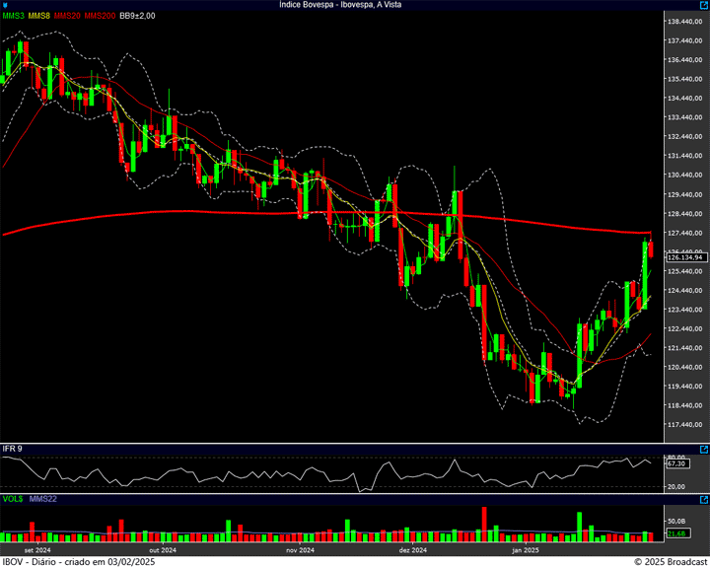Click the footer text IBOV - Diário - criado em 03/02/2025

tap(79, 561)
